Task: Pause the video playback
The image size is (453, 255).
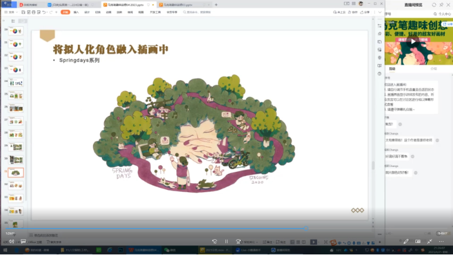Action: [226, 241]
